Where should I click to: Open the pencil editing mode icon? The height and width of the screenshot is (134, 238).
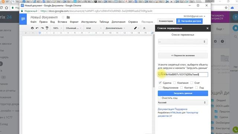tap(135, 28)
